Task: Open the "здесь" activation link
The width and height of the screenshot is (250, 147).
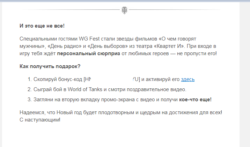Action: click(x=187, y=79)
